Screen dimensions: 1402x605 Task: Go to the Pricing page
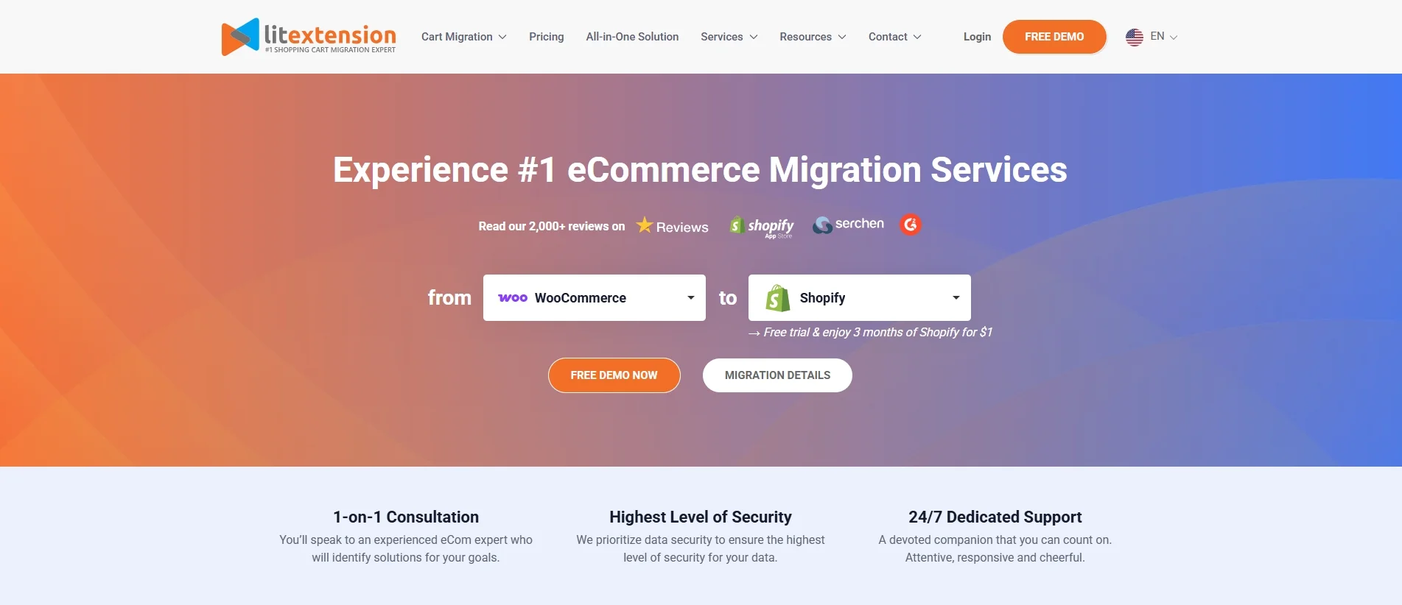click(546, 37)
